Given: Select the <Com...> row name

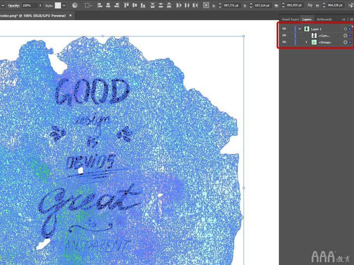Looking at the screenshot, I should (x=324, y=36).
